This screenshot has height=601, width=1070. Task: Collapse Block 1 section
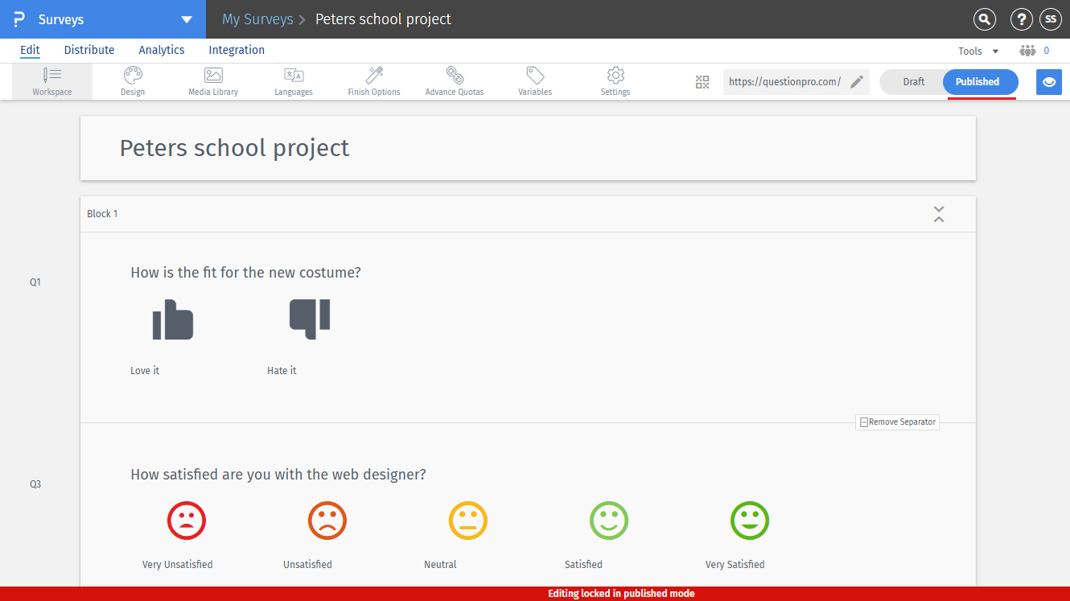938,214
